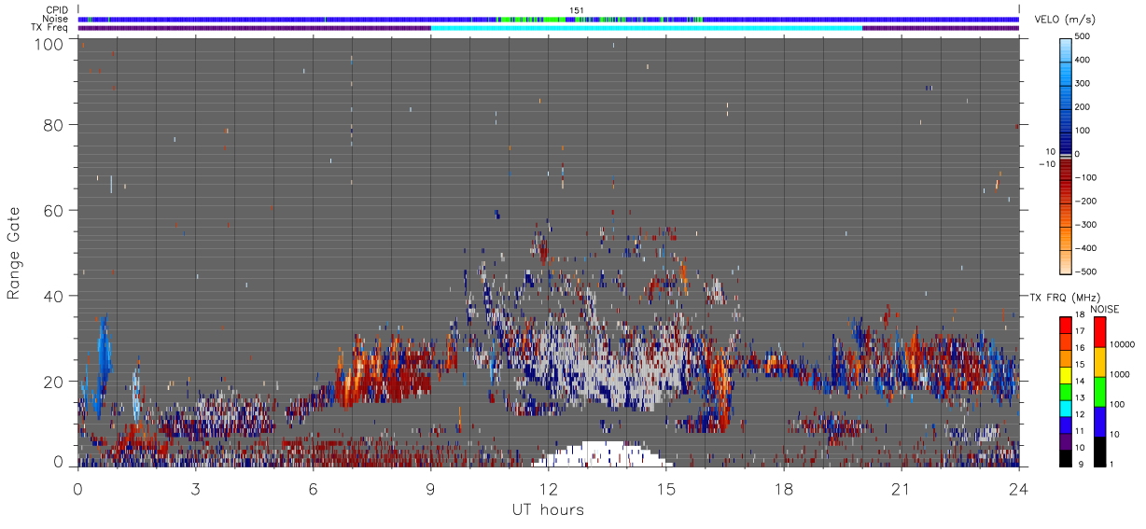This screenshot has width=1146, height=529.
Task: Click the 200 label on the velocity colorbar
Action: pyautogui.click(x=1084, y=106)
